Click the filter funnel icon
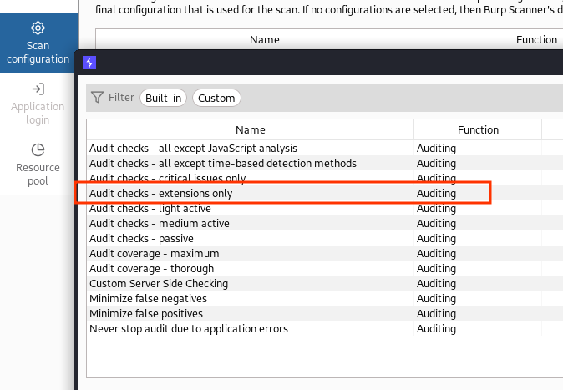Viewport: 563px width, 390px height. click(x=98, y=98)
